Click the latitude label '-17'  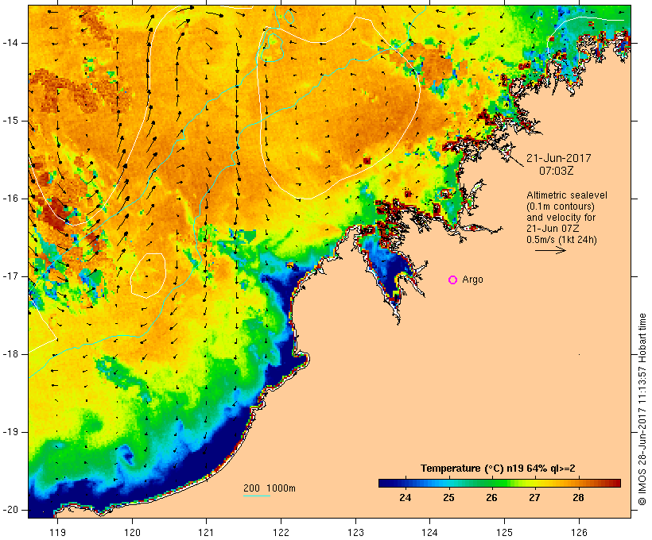10,276
